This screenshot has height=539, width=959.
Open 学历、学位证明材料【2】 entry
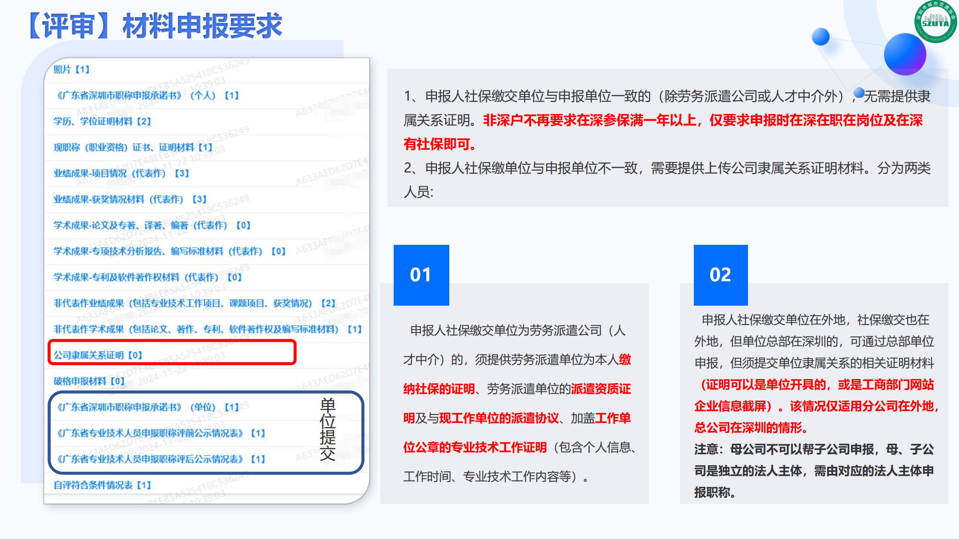tap(102, 121)
